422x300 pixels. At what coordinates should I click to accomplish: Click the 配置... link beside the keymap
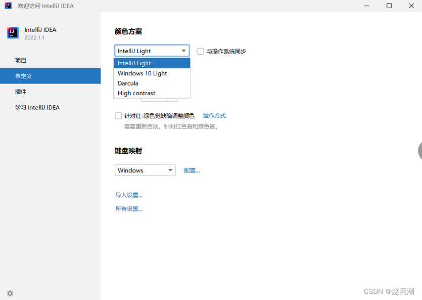point(192,170)
